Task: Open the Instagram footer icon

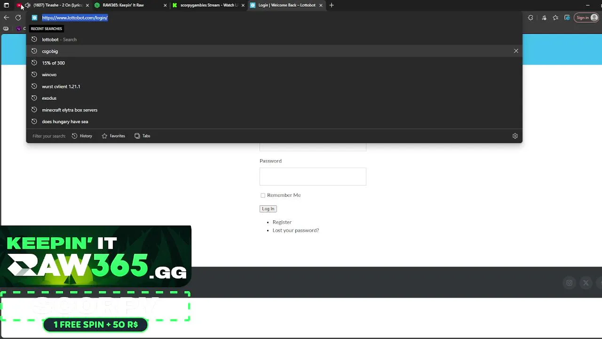Action: coord(569,283)
